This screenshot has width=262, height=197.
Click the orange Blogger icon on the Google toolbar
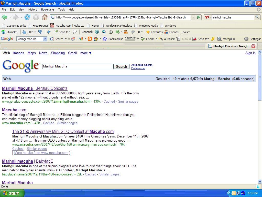coord(90,39)
